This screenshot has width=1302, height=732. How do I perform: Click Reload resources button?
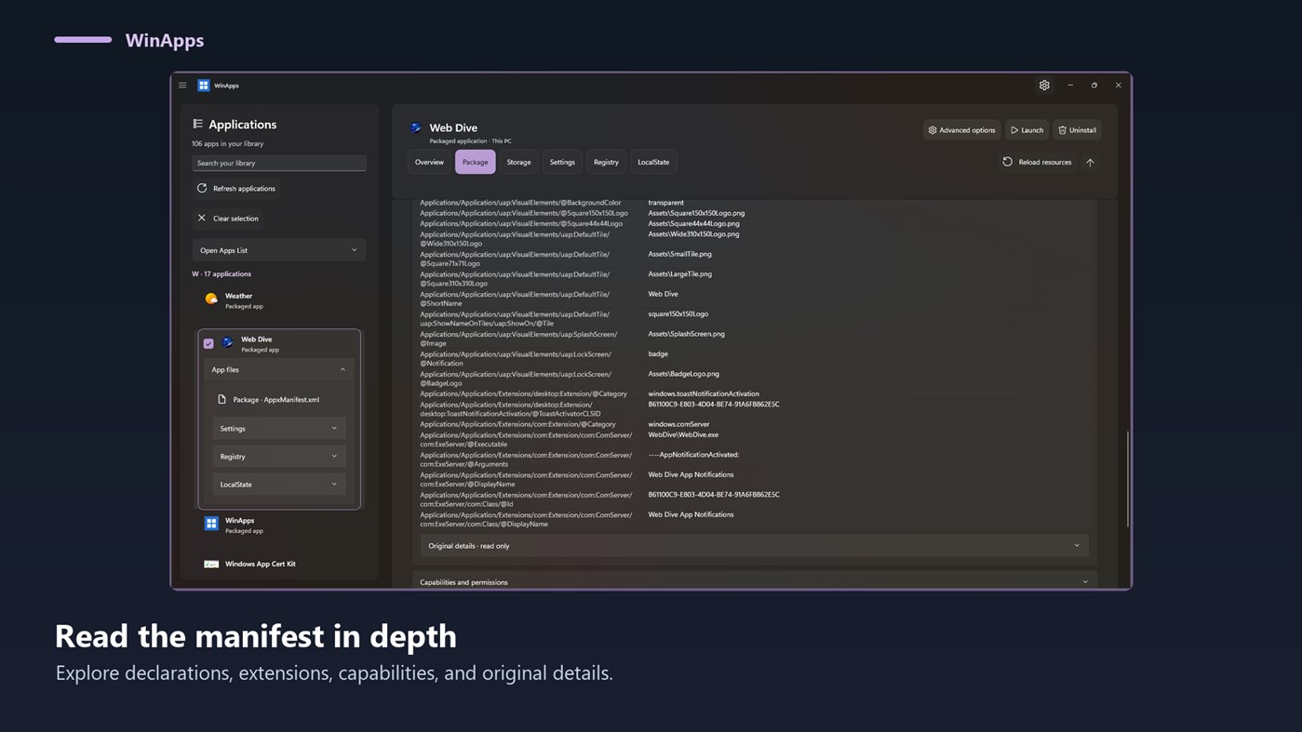[x=1037, y=162]
